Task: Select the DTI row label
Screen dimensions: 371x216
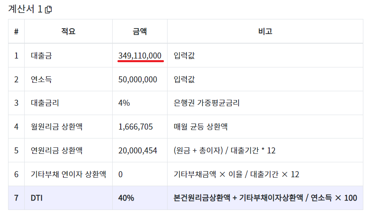Action: (37, 198)
